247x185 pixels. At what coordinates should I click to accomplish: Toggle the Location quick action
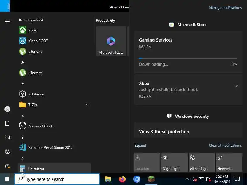(147, 162)
